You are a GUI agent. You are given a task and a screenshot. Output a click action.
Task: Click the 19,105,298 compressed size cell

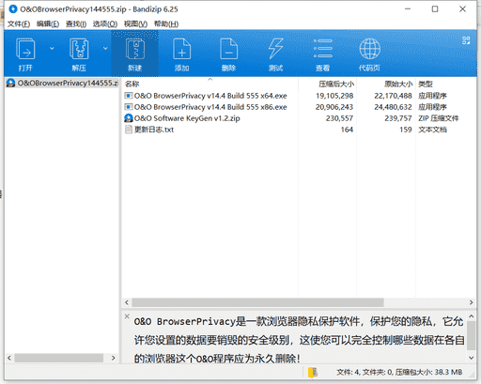[x=334, y=96]
